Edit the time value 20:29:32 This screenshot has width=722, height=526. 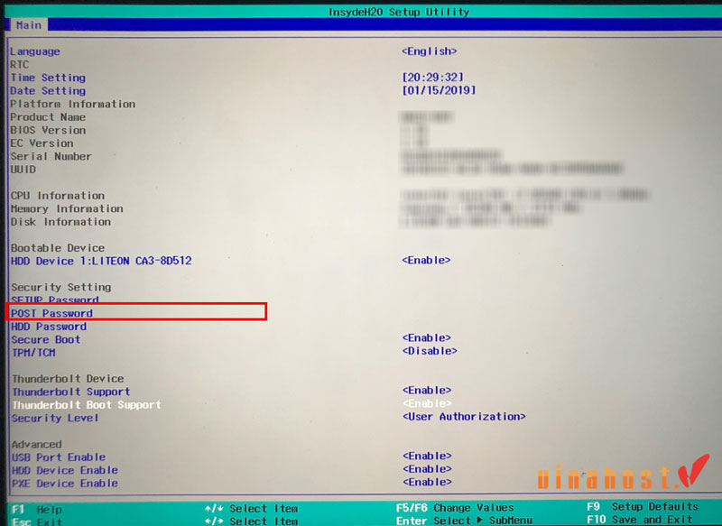433,78
